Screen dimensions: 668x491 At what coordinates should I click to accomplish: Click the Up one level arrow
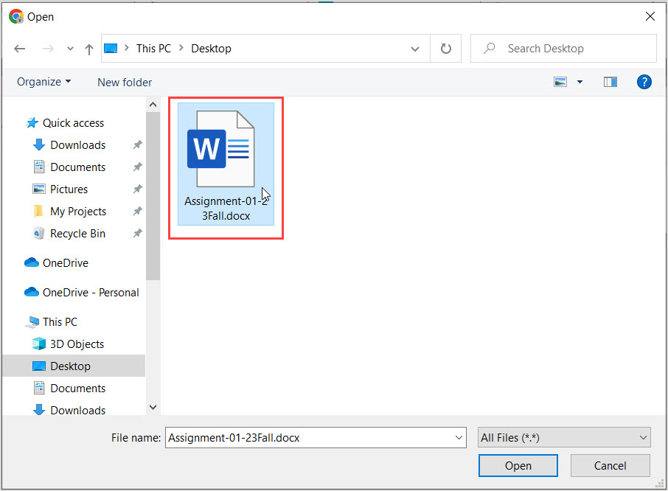tap(89, 49)
